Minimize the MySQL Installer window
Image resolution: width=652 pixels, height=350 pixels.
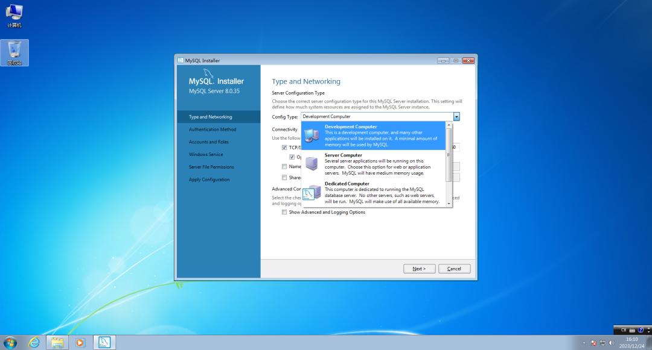[443, 61]
